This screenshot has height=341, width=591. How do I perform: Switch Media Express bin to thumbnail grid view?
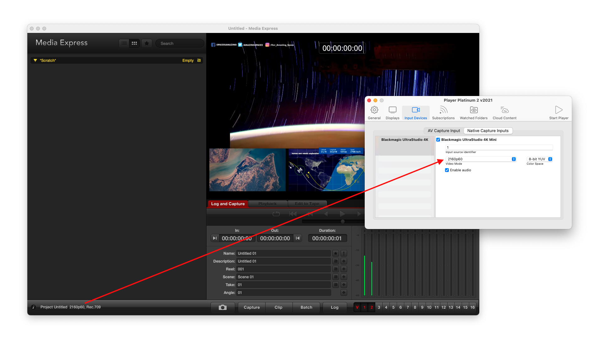(x=134, y=43)
